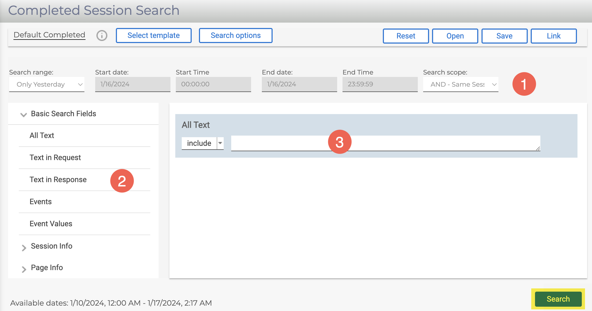Click the Link button

pos(554,36)
